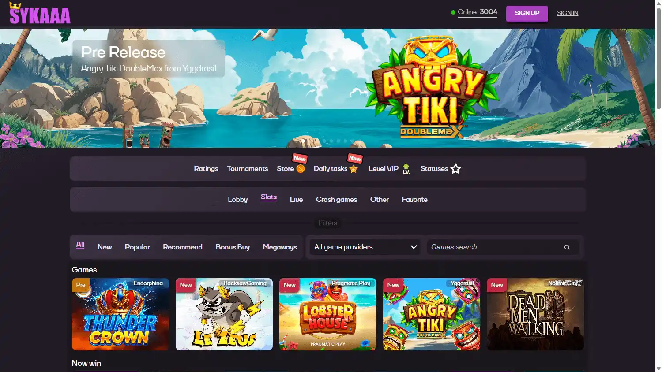Click the games search magnifier icon
Screen dimensions: 662x372
tap(567, 247)
